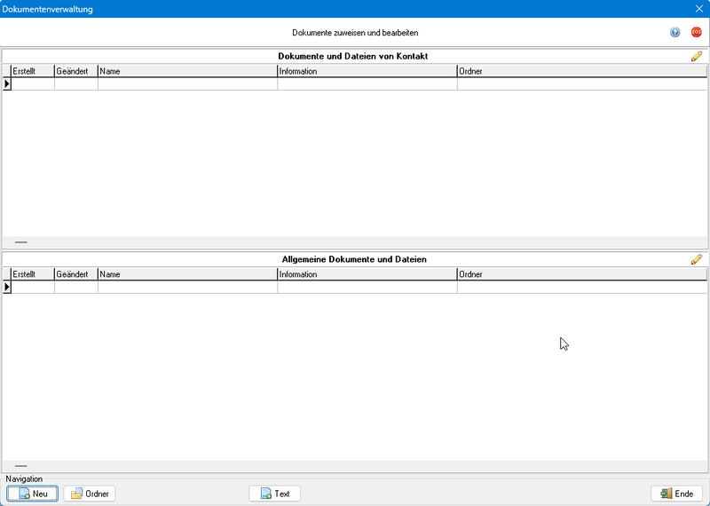Viewport: 710px width, 506px height.
Task: Create a new document with Neu button
Action: tap(33, 494)
